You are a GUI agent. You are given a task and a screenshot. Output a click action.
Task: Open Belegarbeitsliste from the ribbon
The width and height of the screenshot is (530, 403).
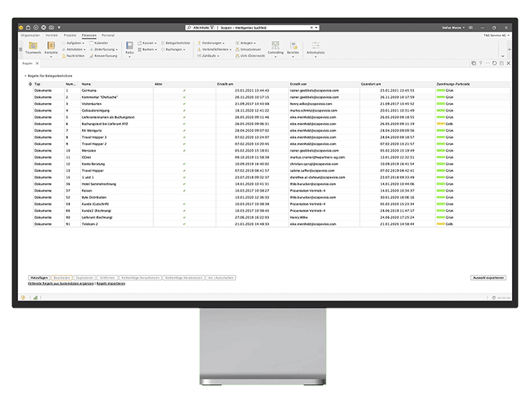(175, 43)
